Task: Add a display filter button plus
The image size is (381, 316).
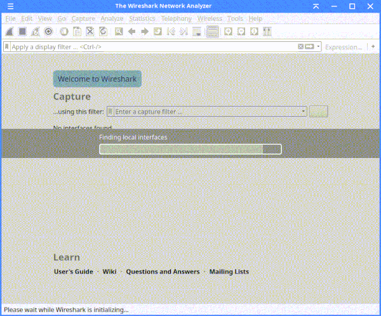Action: click(373, 46)
